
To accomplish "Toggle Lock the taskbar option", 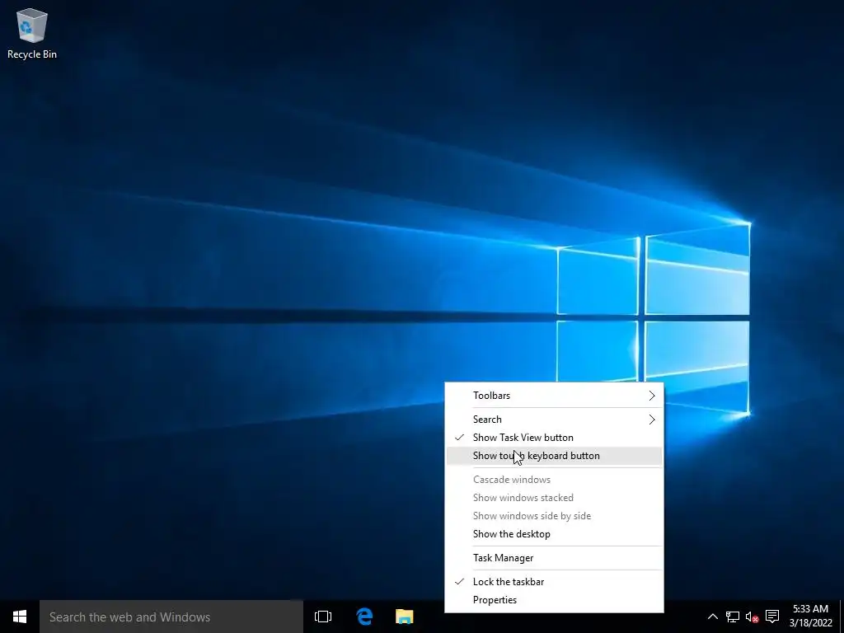I will [554, 582].
